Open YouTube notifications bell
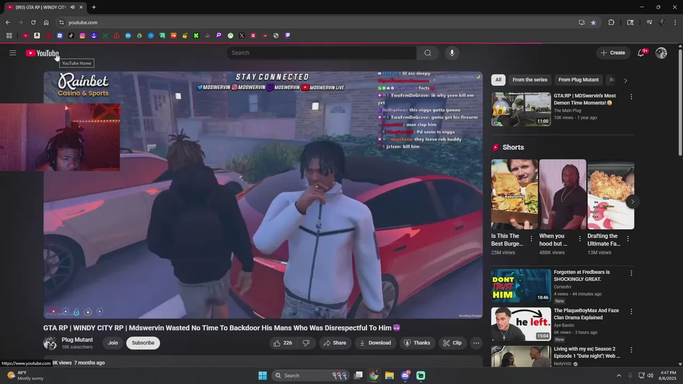683x384 pixels. click(x=641, y=53)
